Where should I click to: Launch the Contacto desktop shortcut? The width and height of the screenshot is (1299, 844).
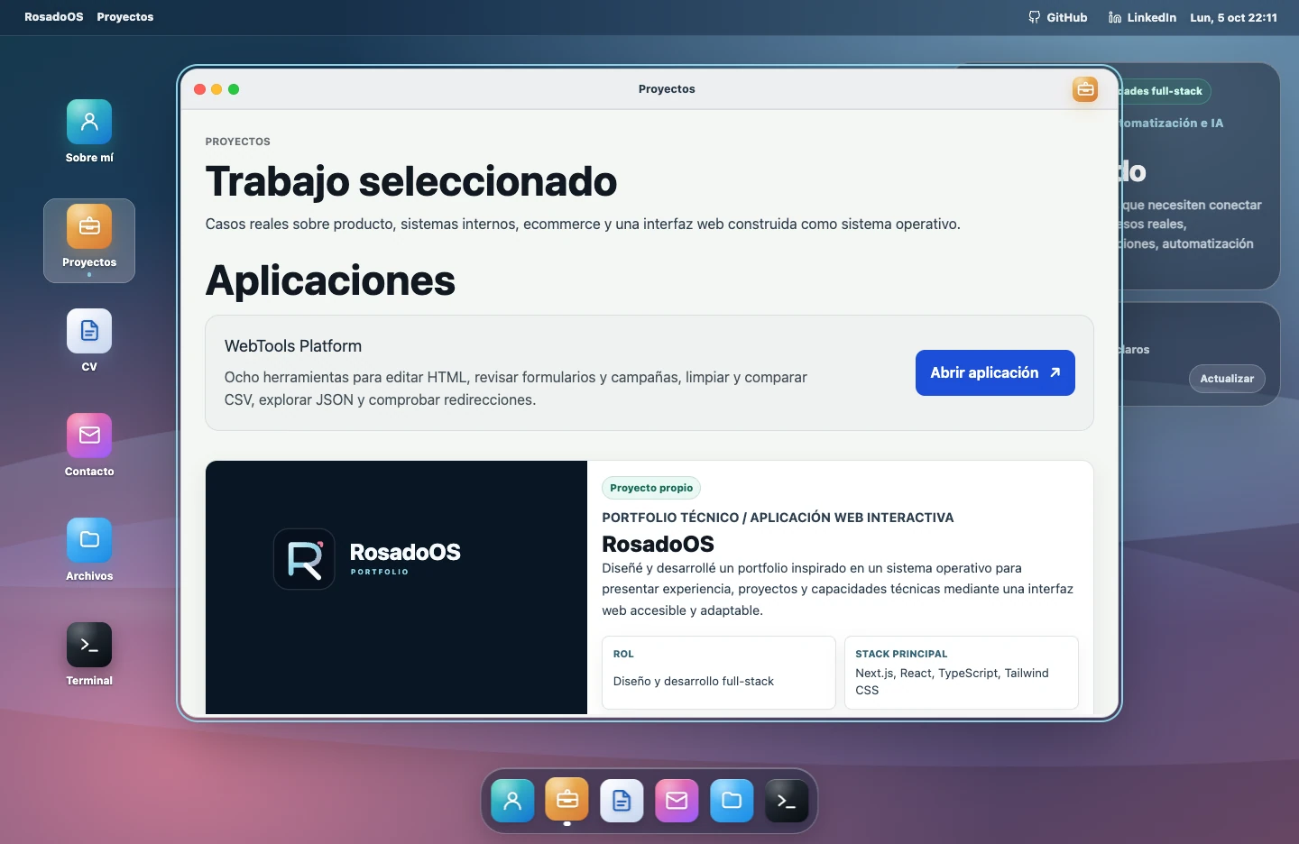click(x=89, y=445)
